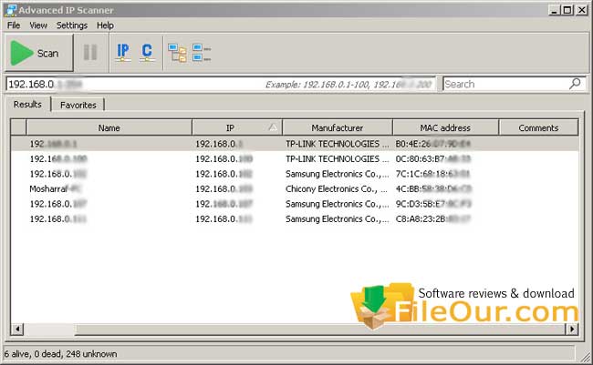The height and width of the screenshot is (365, 593).
Task: Click the IP range toolbar icon
Action: coord(123,53)
